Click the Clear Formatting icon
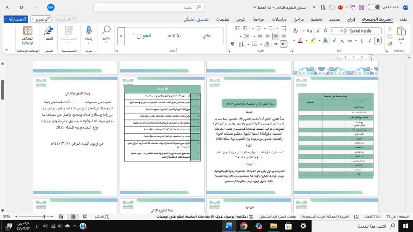Viewport: 413px width, 232px height. 296,31
